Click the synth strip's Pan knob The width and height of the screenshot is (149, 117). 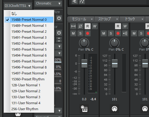pos(84,43)
